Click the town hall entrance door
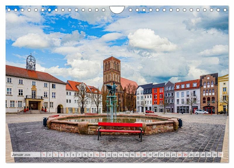 point(33,105)
